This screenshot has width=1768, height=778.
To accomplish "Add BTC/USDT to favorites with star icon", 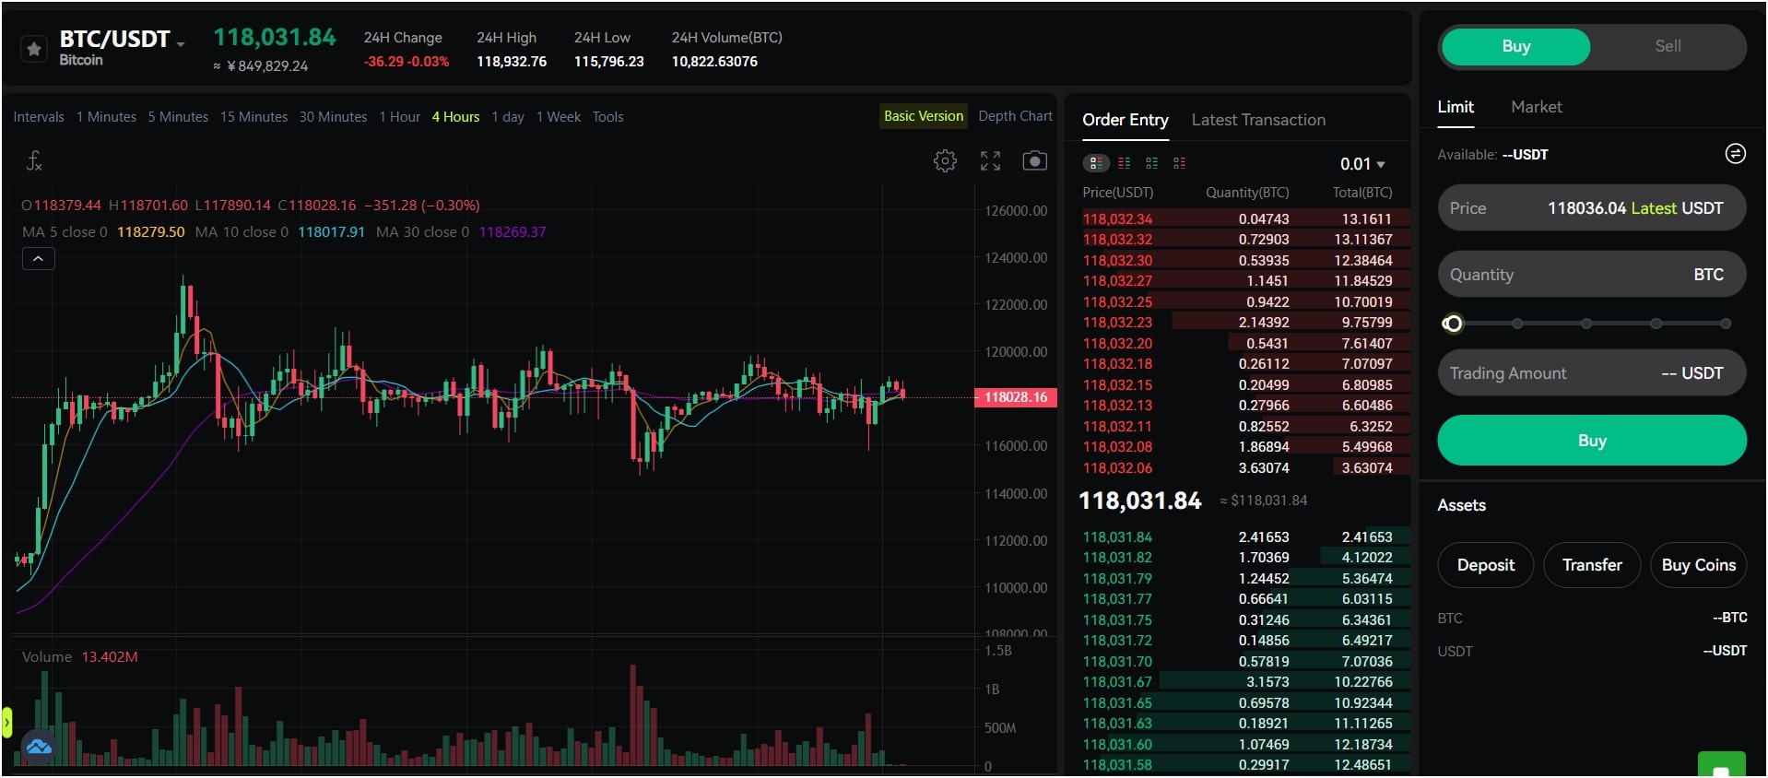I will 34,49.
